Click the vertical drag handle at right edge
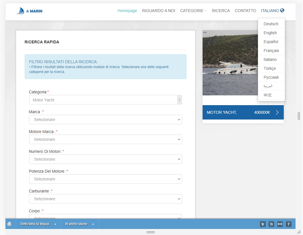The width and height of the screenshot is (303, 235). pyautogui.click(x=299, y=116)
